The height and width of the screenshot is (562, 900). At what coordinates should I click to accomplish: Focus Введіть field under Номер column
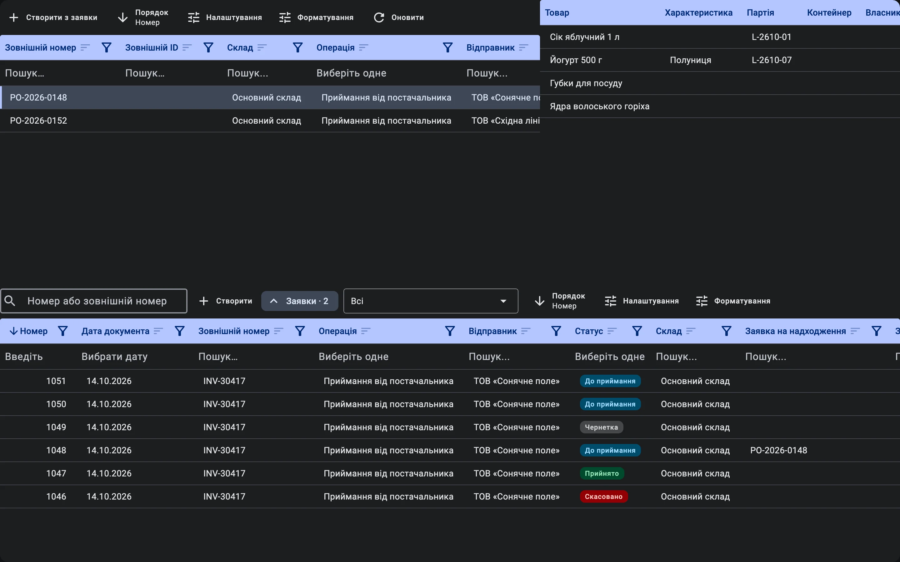[x=38, y=357]
